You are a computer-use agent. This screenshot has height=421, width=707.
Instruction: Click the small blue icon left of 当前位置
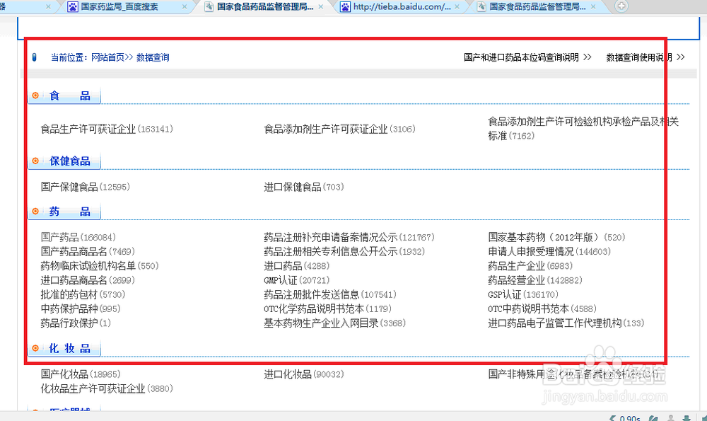35,57
